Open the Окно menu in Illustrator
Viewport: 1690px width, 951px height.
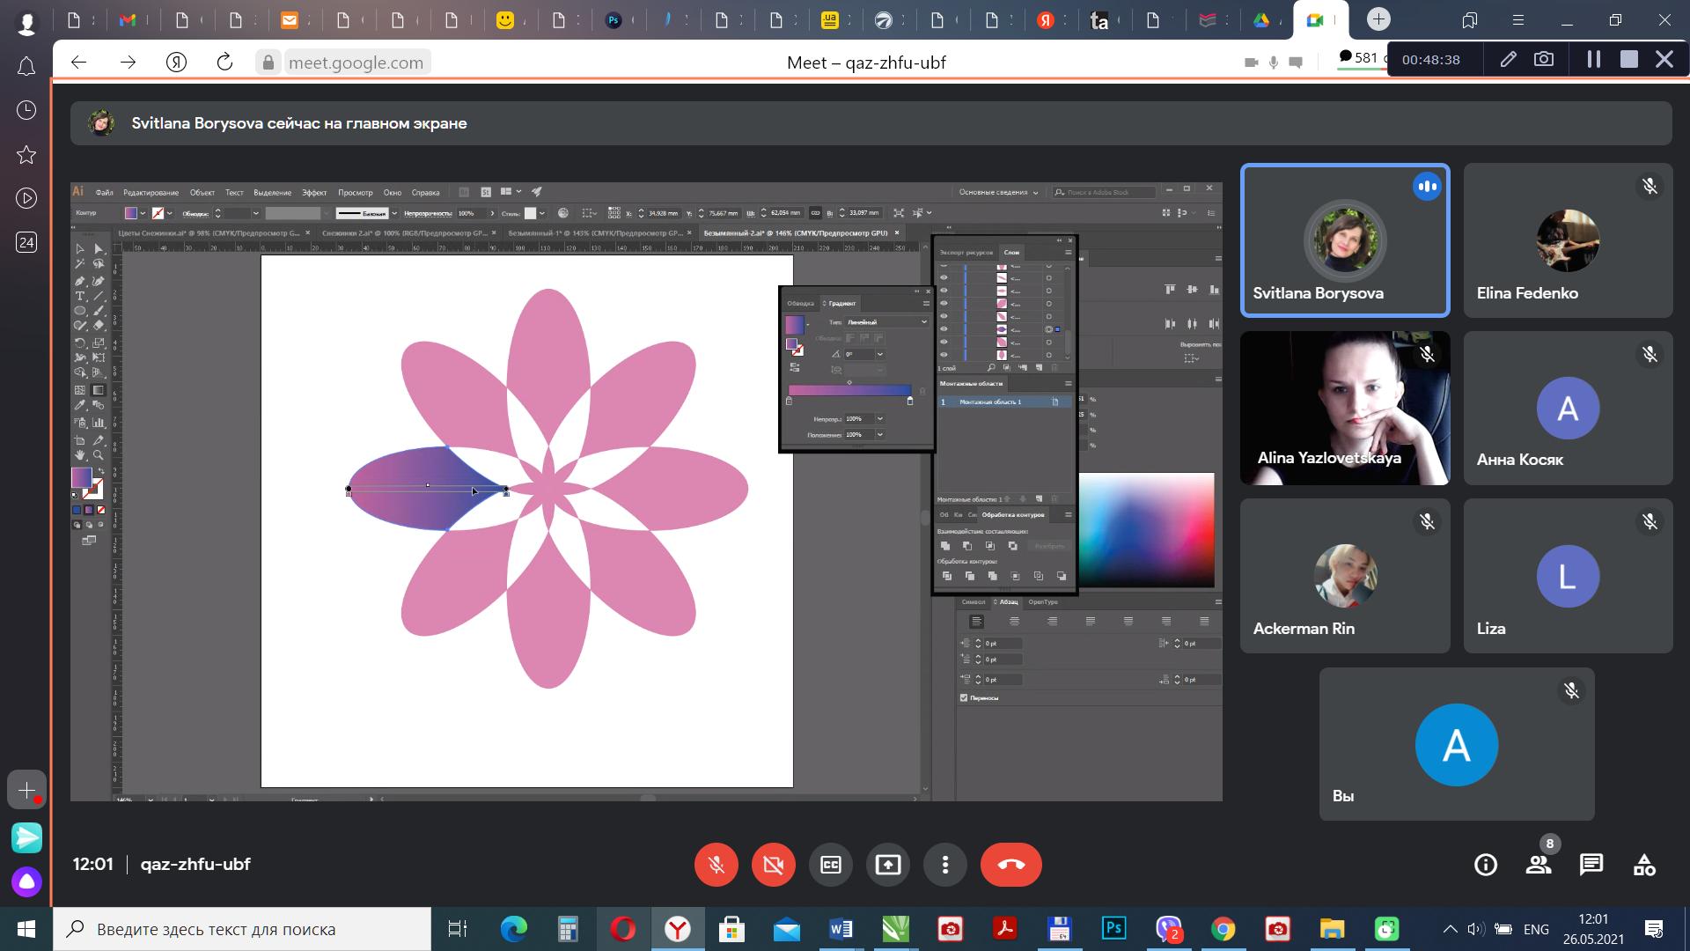coord(393,192)
